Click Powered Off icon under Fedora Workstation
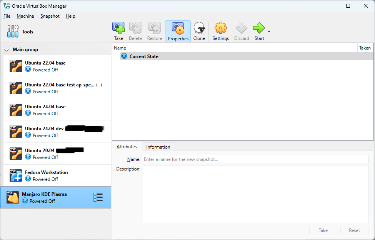The width and height of the screenshot is (375, 240). [x=28, y=179]
